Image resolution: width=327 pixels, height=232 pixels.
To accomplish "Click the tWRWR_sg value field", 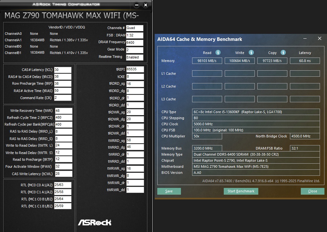I will (x=135, y=168).
